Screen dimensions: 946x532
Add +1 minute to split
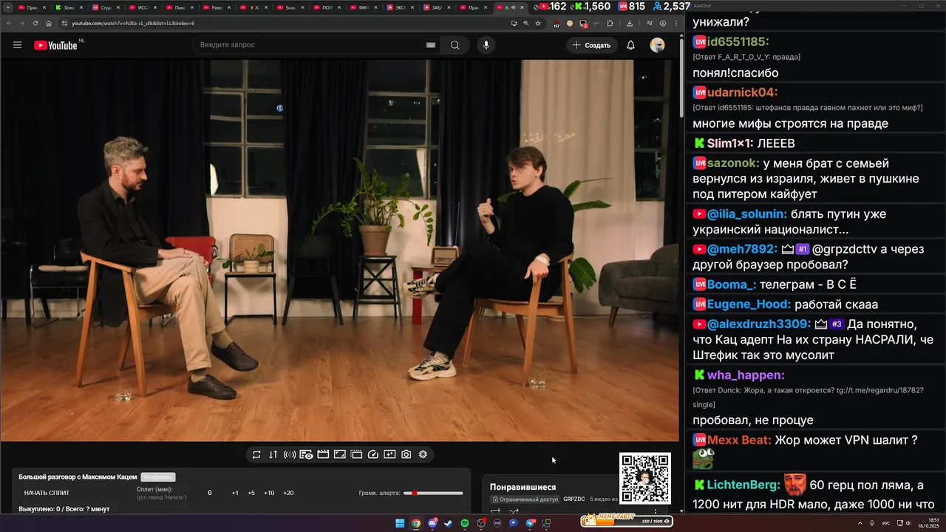click(x=235, y=493)
